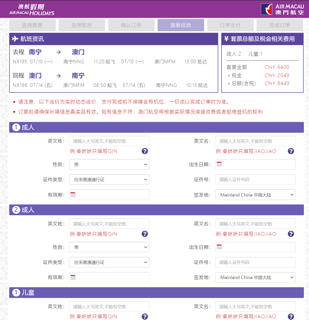
Task: Click calendar icon in Adult 1 有效期
Action: 73,194
